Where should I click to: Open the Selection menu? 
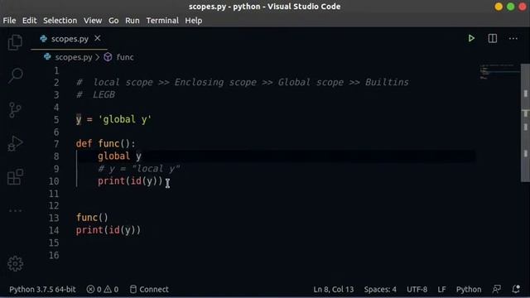[x=60, y=21]
